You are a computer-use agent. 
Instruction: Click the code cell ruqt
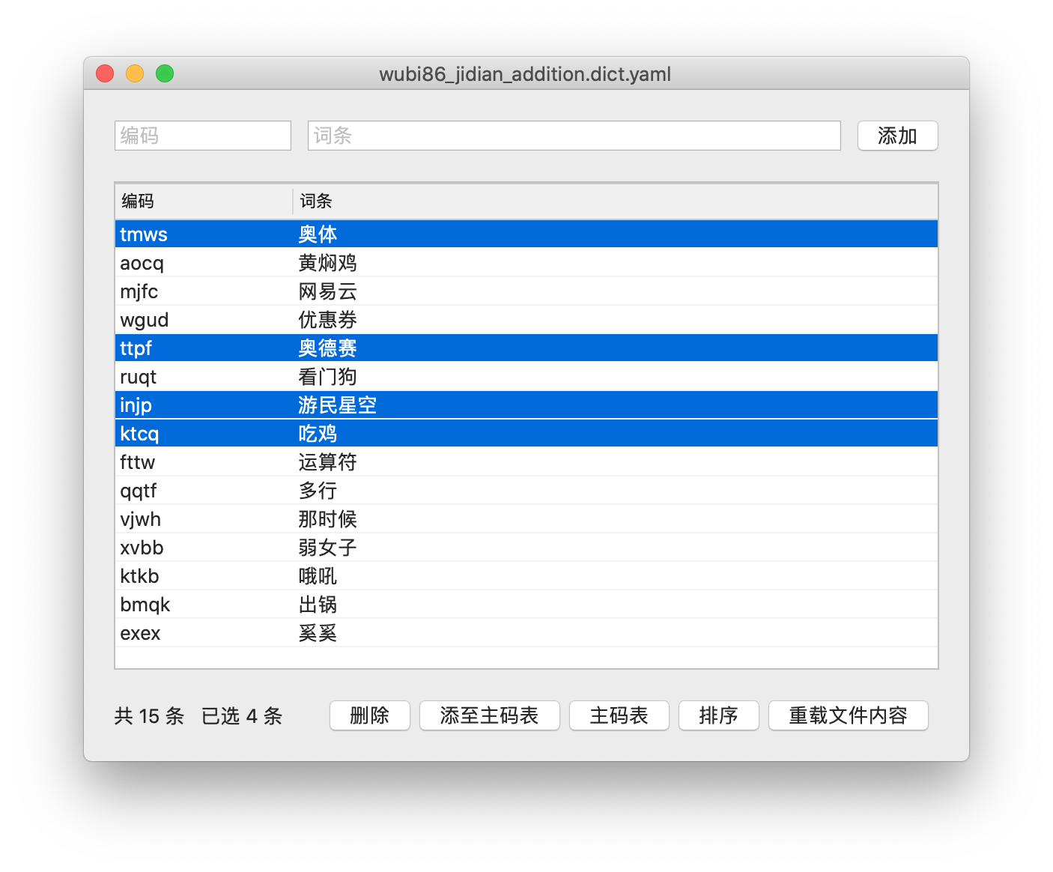tap(138, 378)
